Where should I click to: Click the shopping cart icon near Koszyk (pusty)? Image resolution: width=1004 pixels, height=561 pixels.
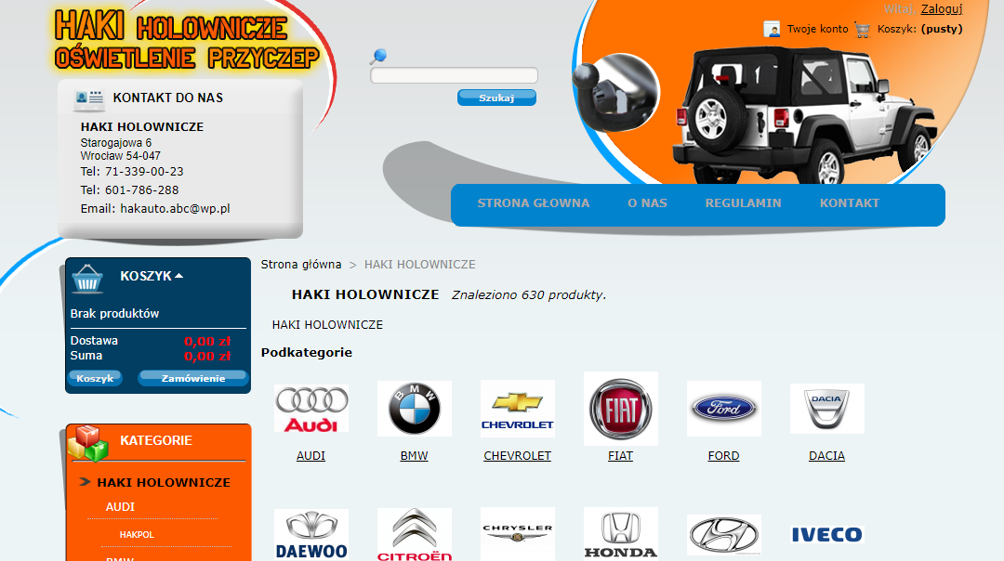point(863,30)
